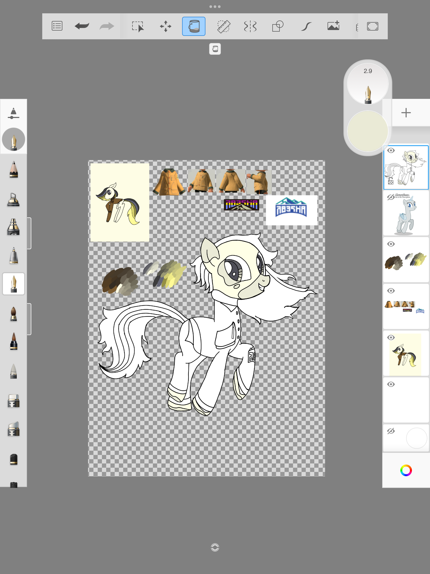This screenshot has width=430, height=574.
Task: Tap the brush size puck showing 2.9
Action: tap(368, 84)
